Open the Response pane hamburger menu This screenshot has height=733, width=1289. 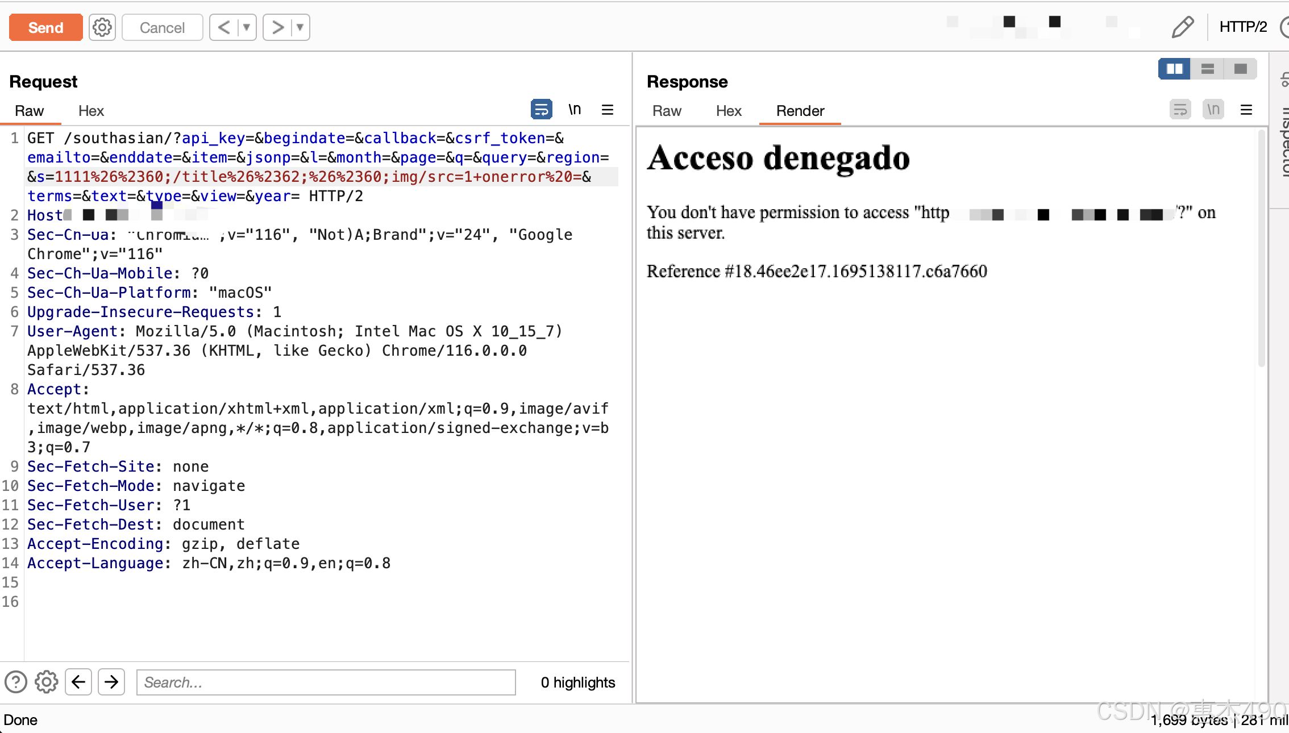pos(1246,110)
